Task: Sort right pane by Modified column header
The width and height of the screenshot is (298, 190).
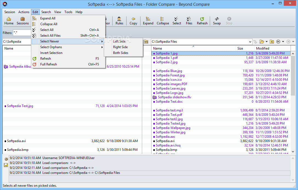Action: pyautogui.click(x=272, y=48)
